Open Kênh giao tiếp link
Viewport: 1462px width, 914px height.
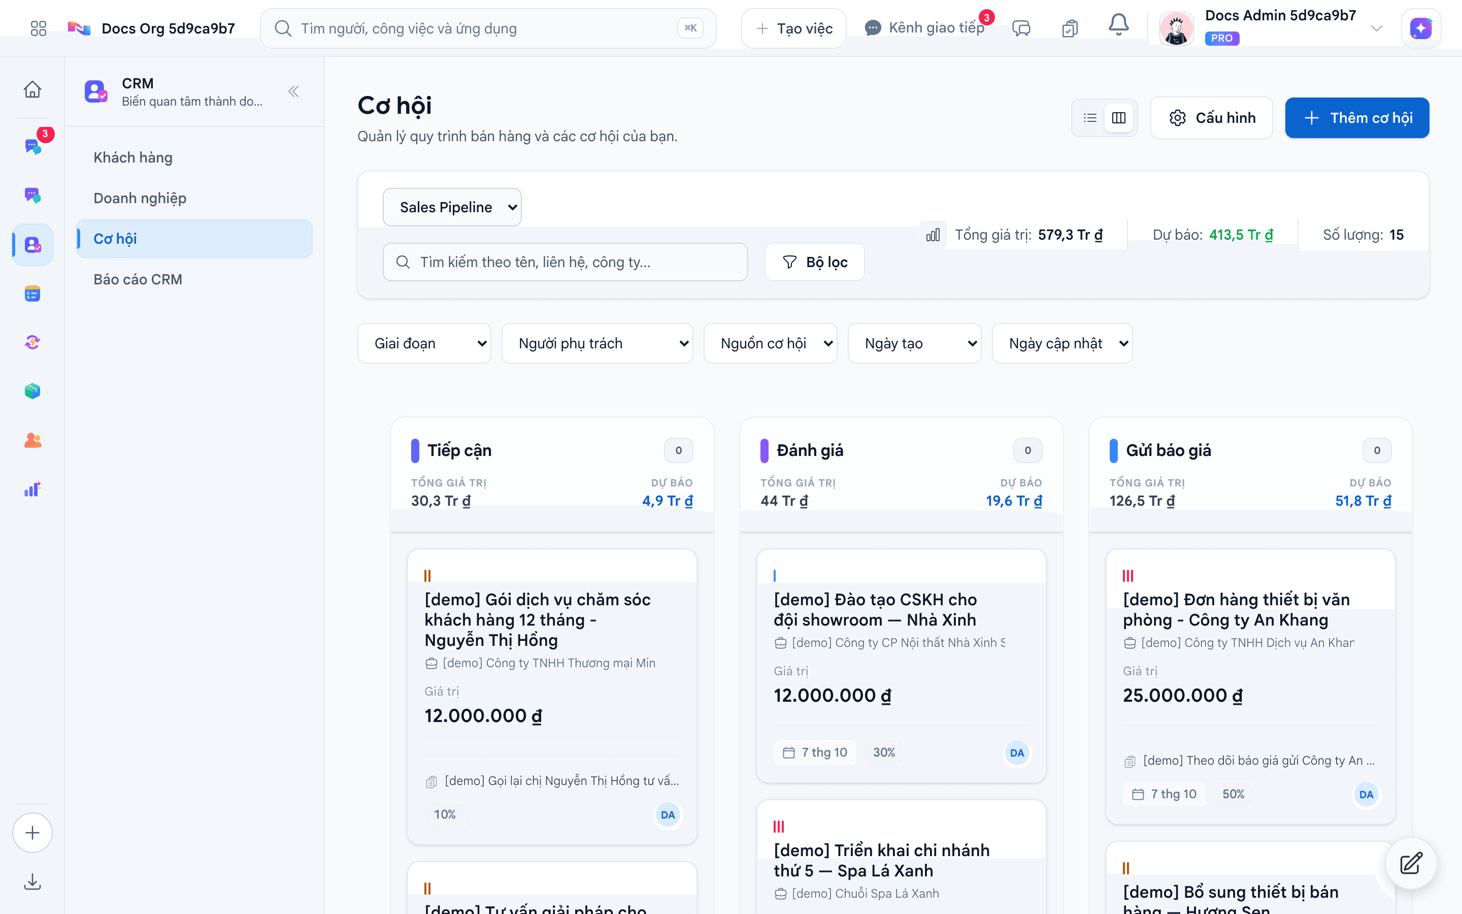(x=924, y=28)
